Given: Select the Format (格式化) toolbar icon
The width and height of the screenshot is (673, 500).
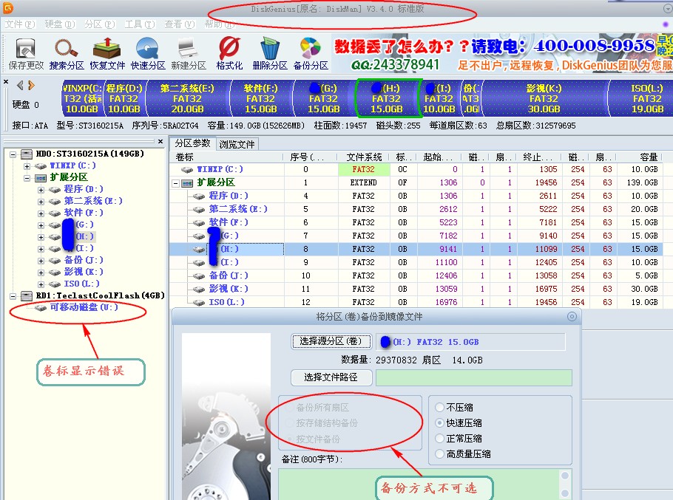Looking at the screenshot, I should pos(229,54).
